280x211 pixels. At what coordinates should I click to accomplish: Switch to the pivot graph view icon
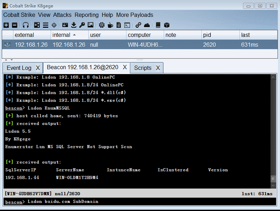[x=37, y=25]
